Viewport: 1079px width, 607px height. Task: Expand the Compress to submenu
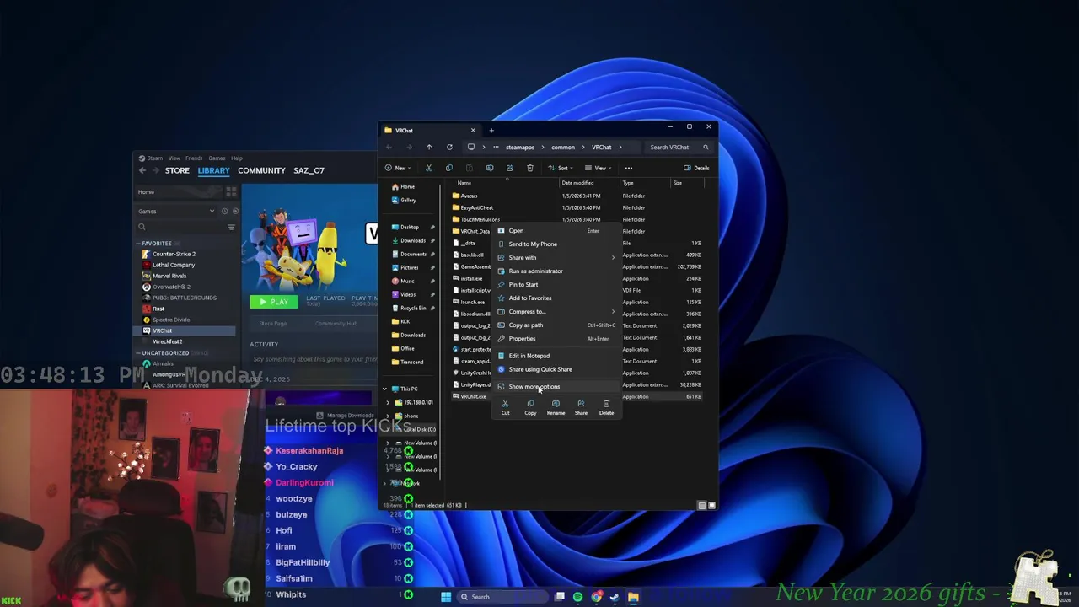[556, 311]
